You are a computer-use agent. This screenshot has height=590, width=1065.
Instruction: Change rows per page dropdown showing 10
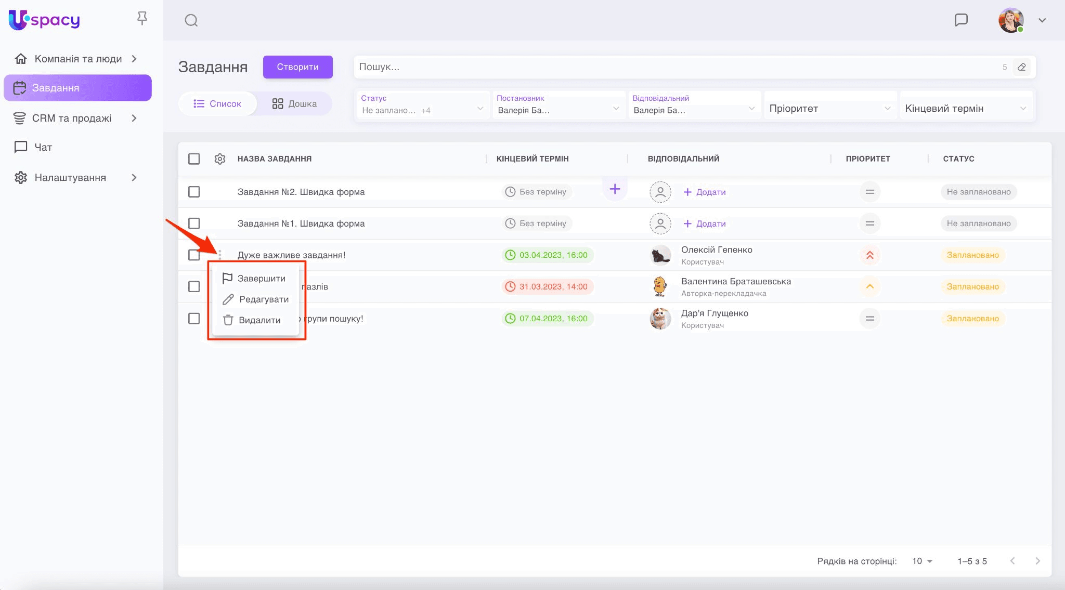click(922, 561)
